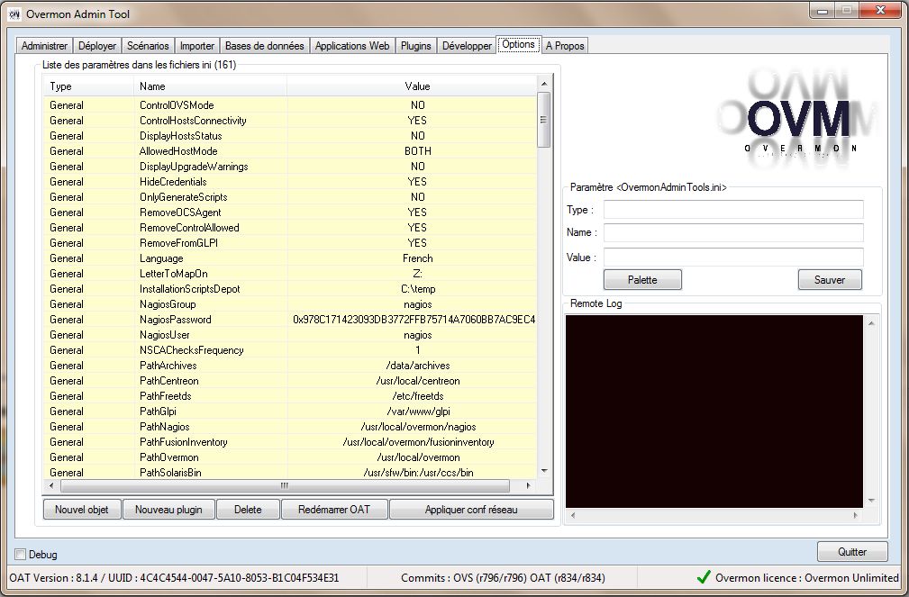Select the Bases de données tab
The width and height of the screenshot is (909, 597).
264,46
